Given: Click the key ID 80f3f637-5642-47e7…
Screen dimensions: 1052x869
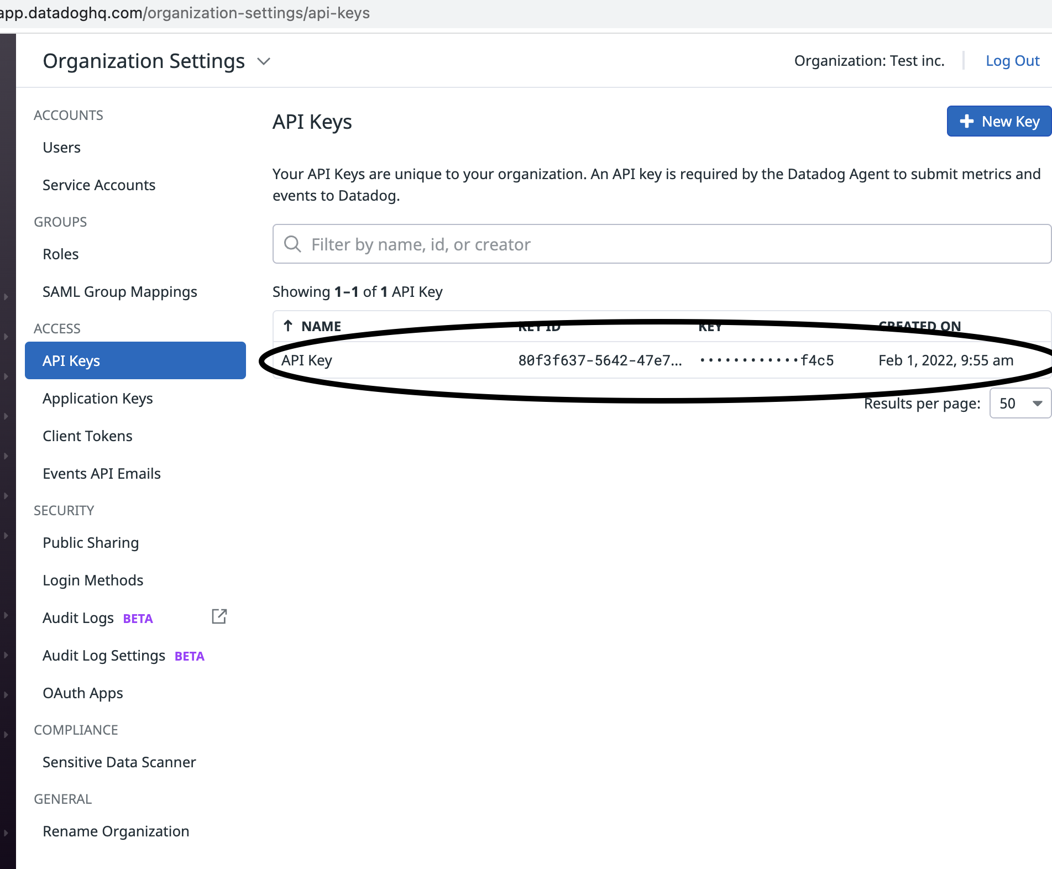Looking at the screenshot, I should (x=600, y=360).
